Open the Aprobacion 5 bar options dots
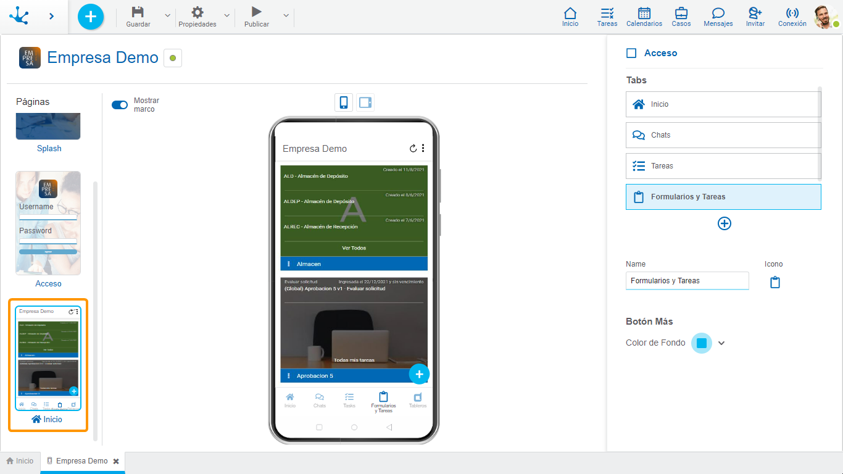Viewport: 843px width, 474px height. [289, 376]
